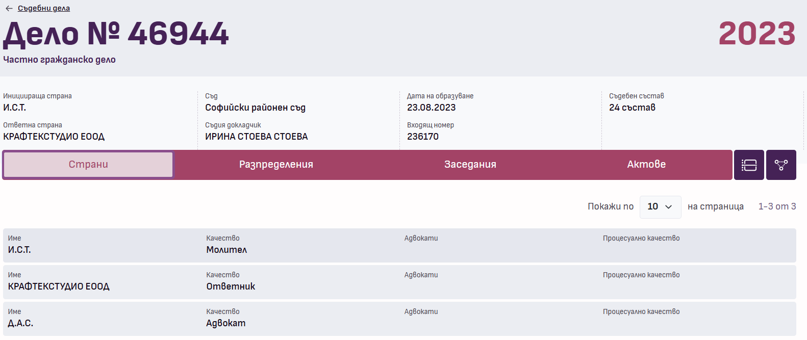
Task: Open the Съдебни дела breadcrumb link
Action: tap(44, 8)
